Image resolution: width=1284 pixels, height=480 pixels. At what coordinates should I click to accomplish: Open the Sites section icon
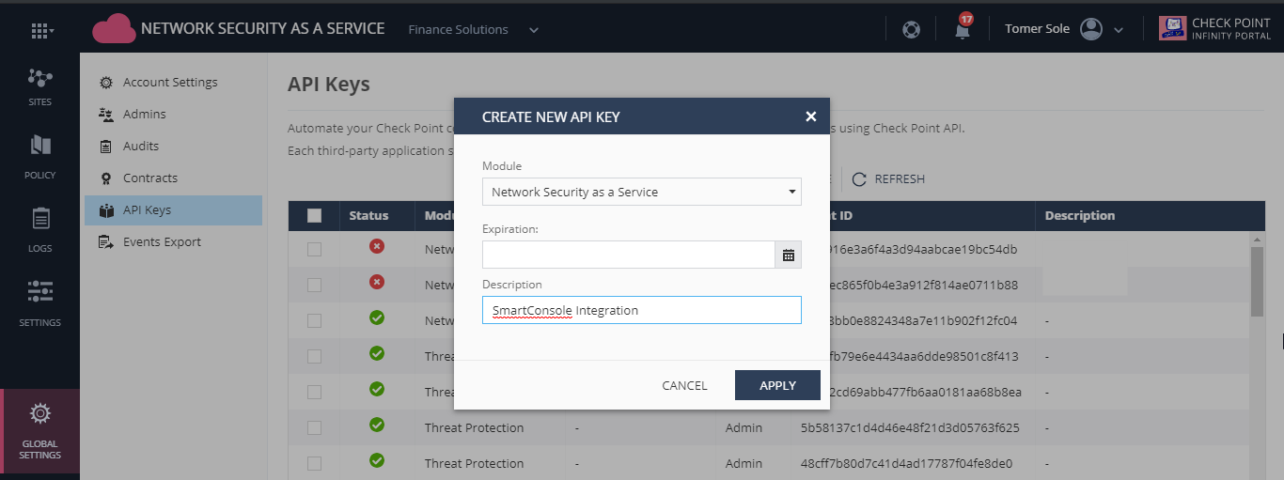39,77
